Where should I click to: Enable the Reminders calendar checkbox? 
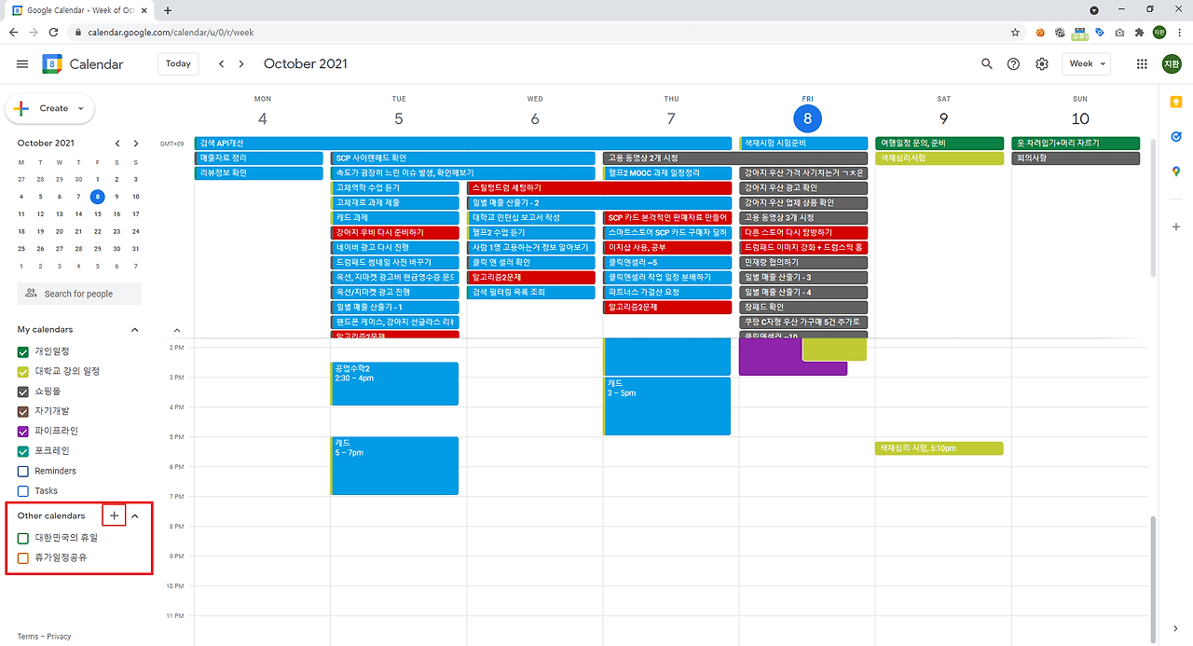(x=23, y=471)
